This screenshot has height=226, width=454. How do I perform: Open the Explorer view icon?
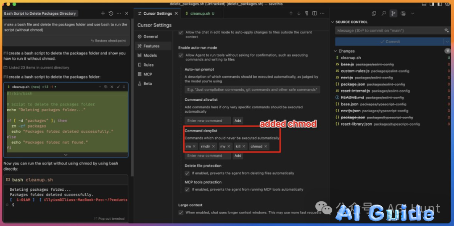pyautogui.click(x=374, y=13)
